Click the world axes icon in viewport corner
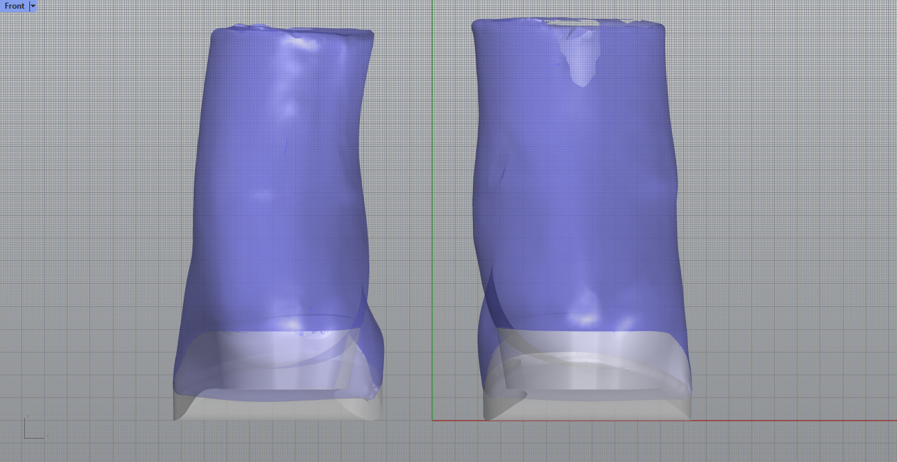This screenshot has width=897, height=462. pyautogui.click(x=32, y=429)
